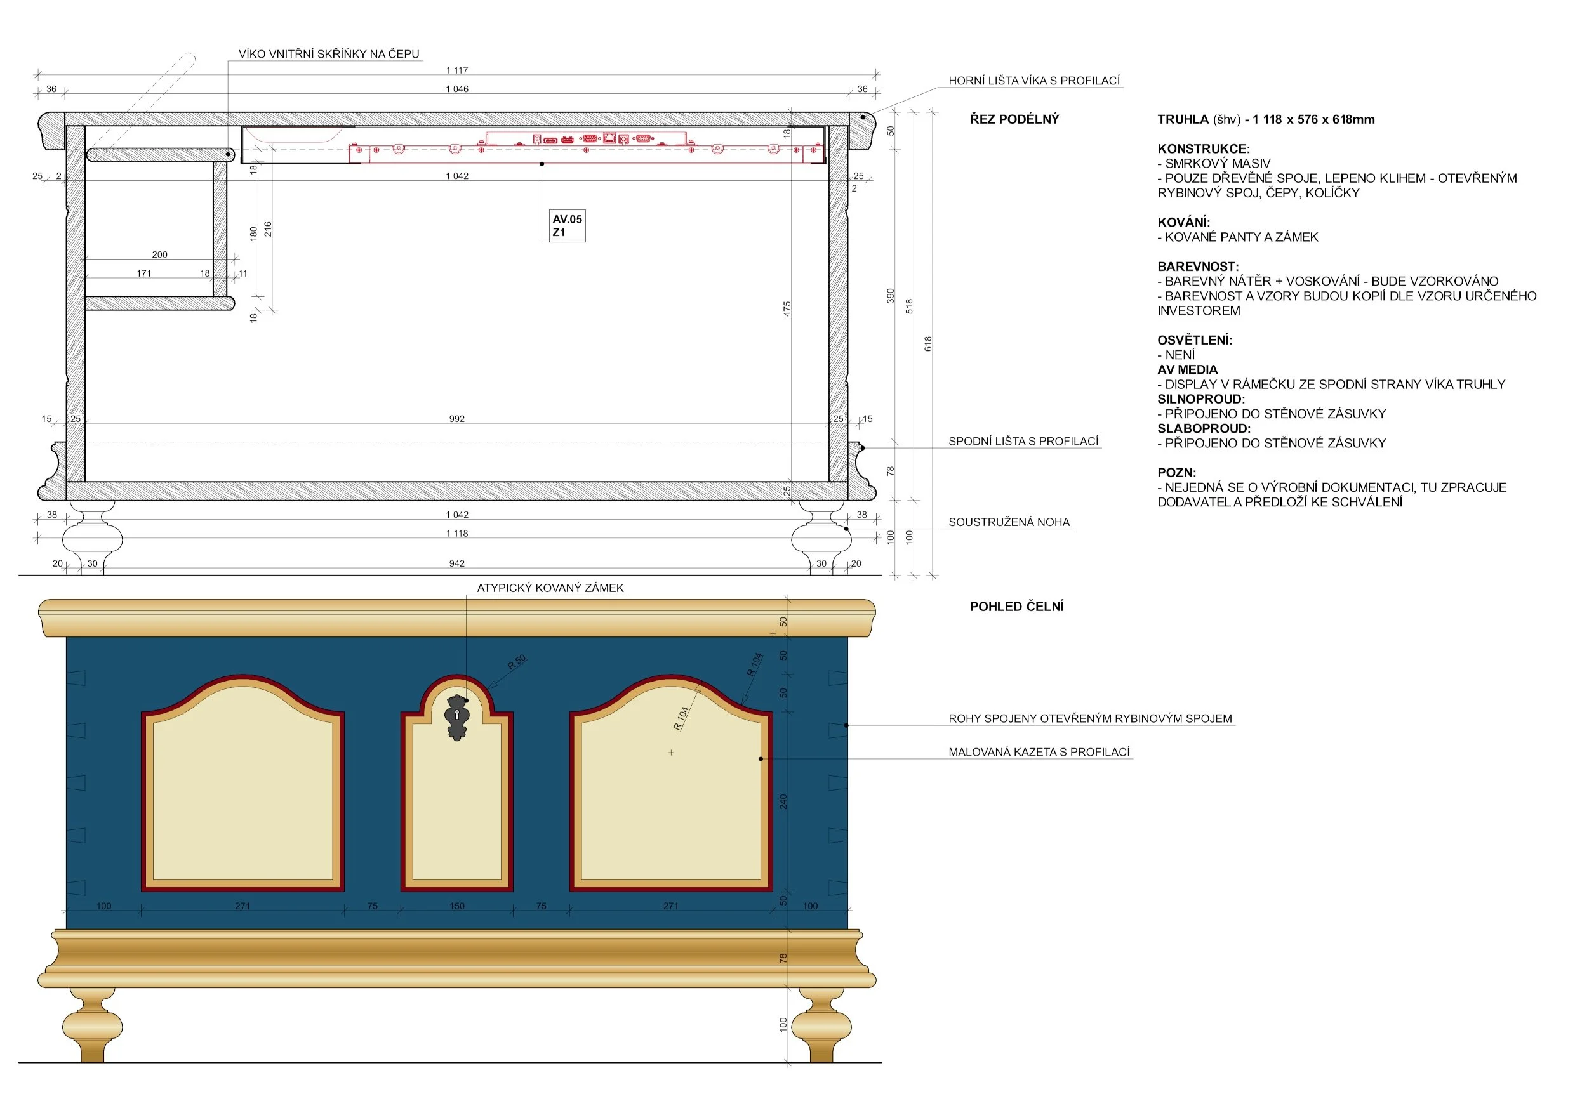This screenshot has height=1113, width=1575.
Task: Click the AV.05 Z1 tag box
Action: coord(567,226)
